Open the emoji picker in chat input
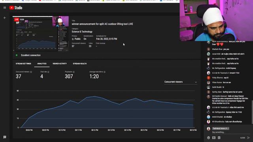The image size is (253, 142). pos(208,138)
